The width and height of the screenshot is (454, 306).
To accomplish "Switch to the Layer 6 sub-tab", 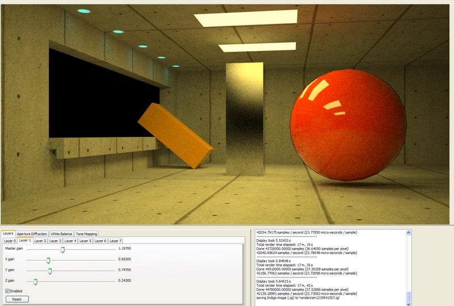I will [x=100, y=241].
